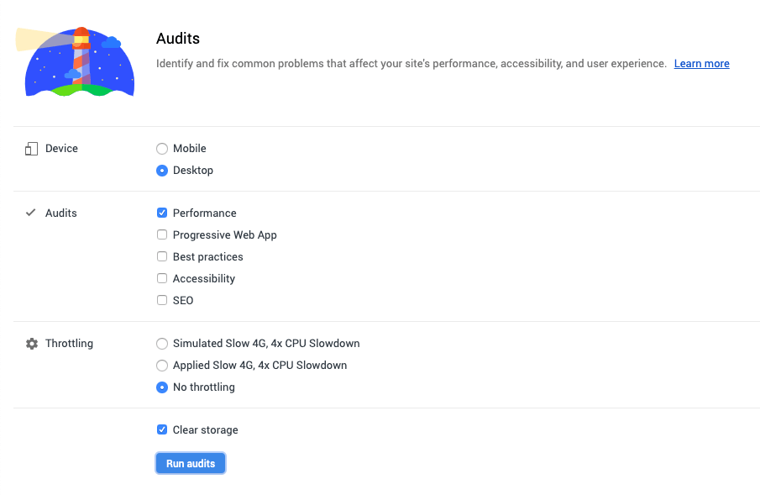Click the Device section icon

30,148
